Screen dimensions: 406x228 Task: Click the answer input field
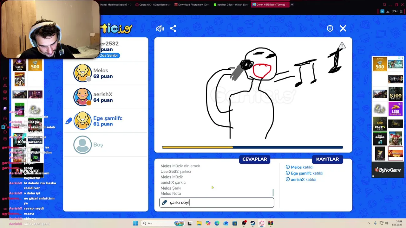[217, 202]
